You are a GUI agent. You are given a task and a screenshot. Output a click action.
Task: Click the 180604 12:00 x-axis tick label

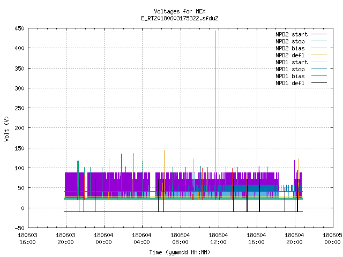click(218, 239)
